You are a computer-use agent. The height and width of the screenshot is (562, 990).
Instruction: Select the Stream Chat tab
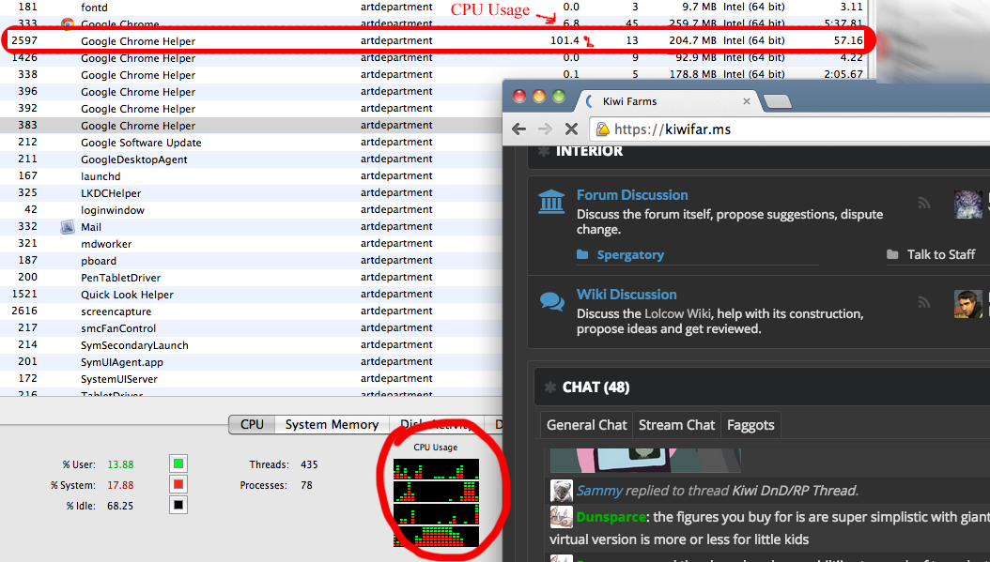click(677, 425)
